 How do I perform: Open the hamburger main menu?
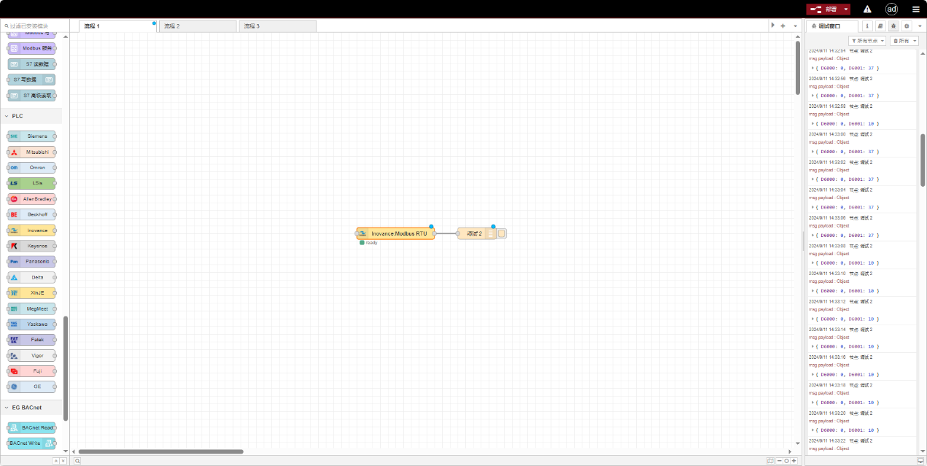(x=915, y=9)
